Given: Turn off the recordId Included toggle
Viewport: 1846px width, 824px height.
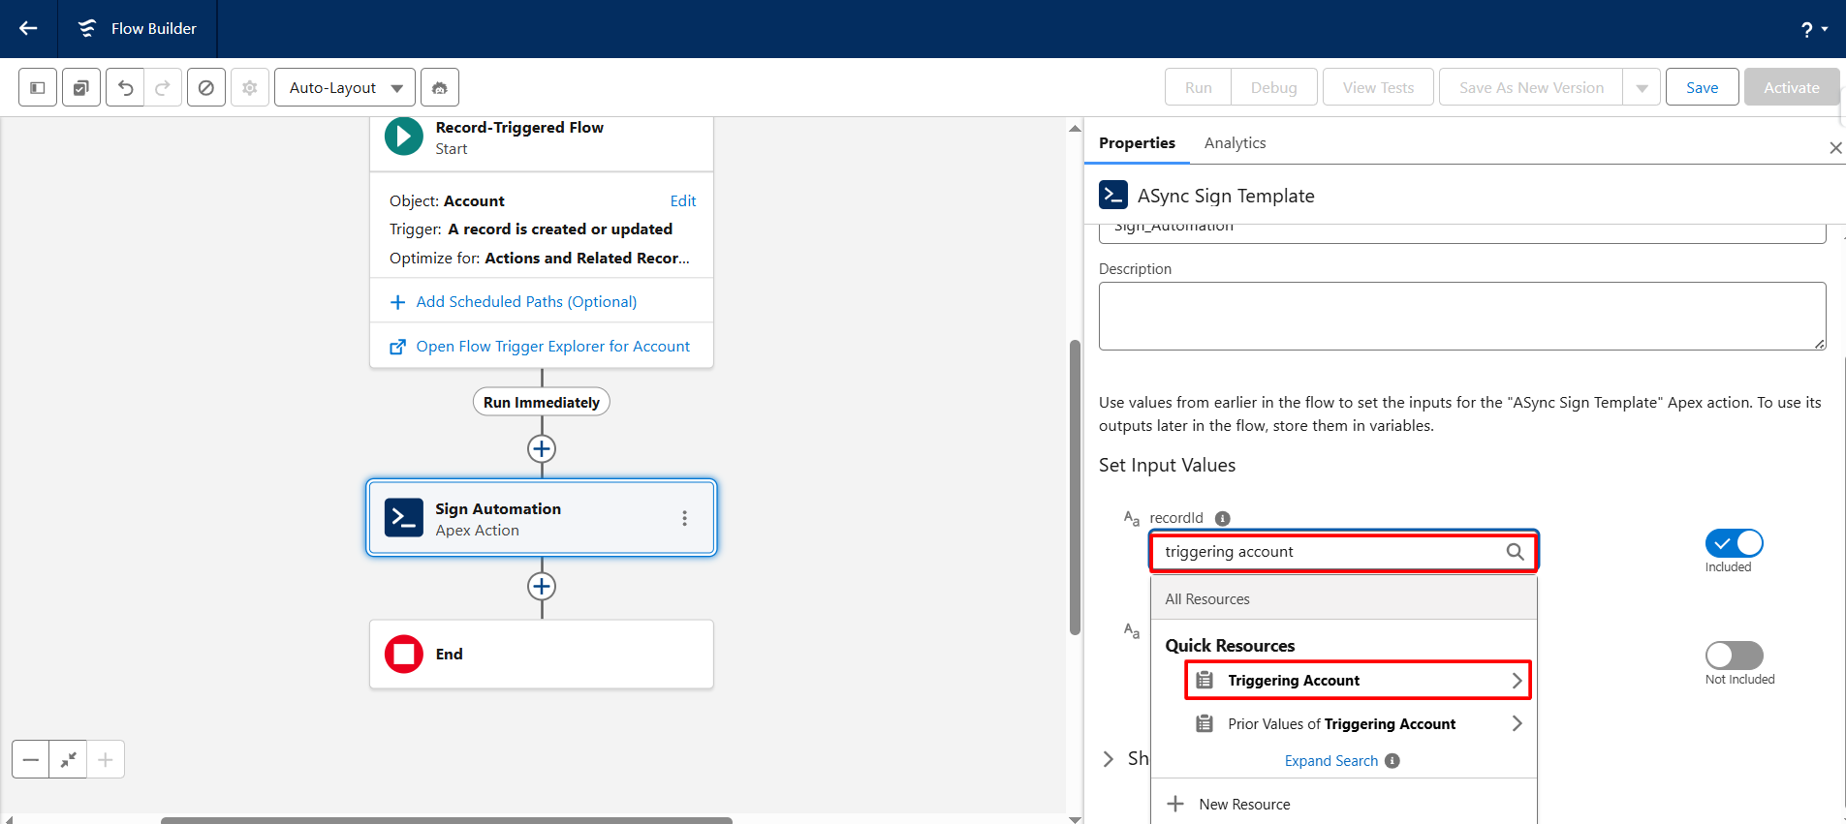Looking at the screenshot, I should (x=1734, y=543).
